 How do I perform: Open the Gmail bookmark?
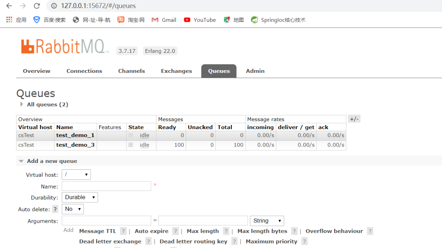point(164,20)
